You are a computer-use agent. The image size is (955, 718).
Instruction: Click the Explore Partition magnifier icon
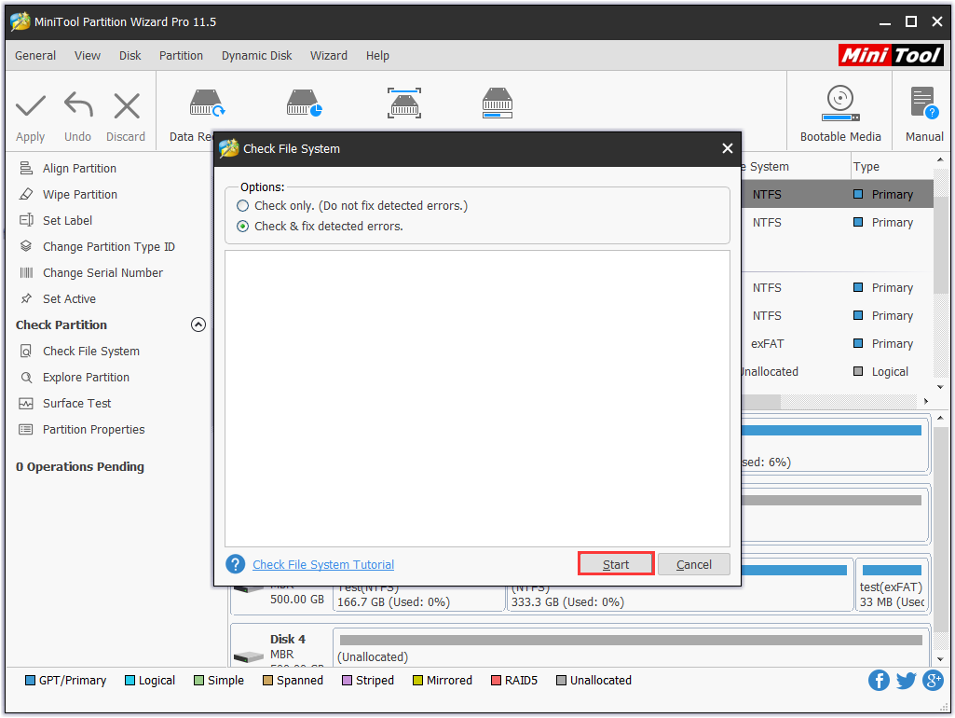26,378
